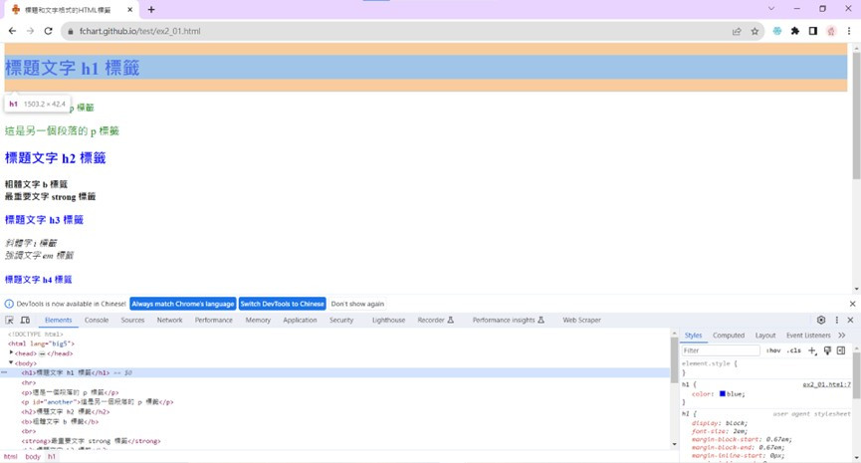This screenshot has width=861, height=463.
Task: Click the body breadcrumb
Action: tap(33, 457)
